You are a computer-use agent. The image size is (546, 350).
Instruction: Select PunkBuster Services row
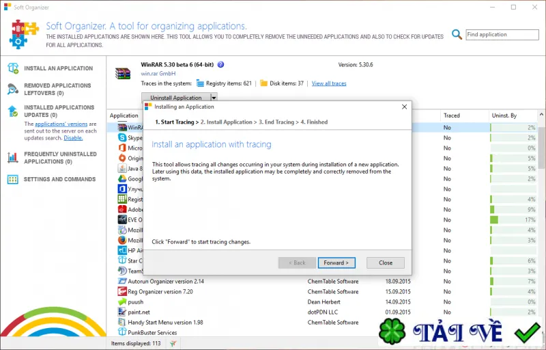click(x=244, y=332)
